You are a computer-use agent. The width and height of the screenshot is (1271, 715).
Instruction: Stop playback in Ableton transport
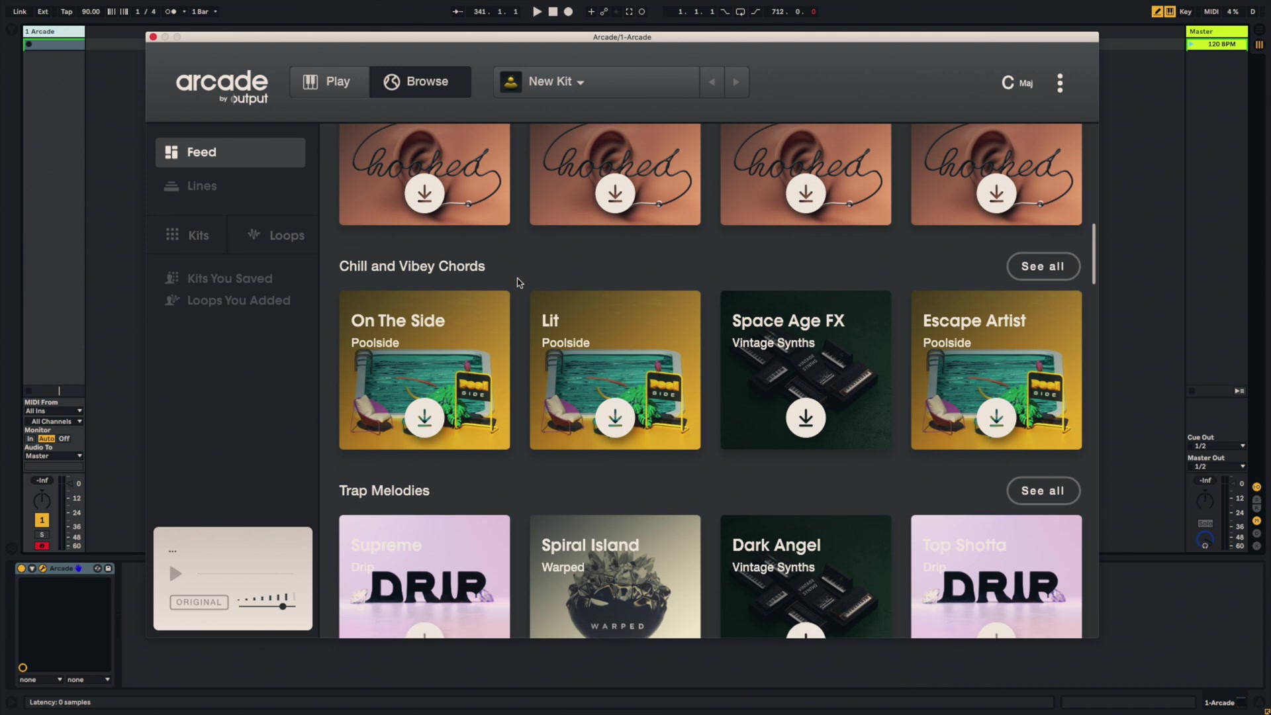point(553,11)
